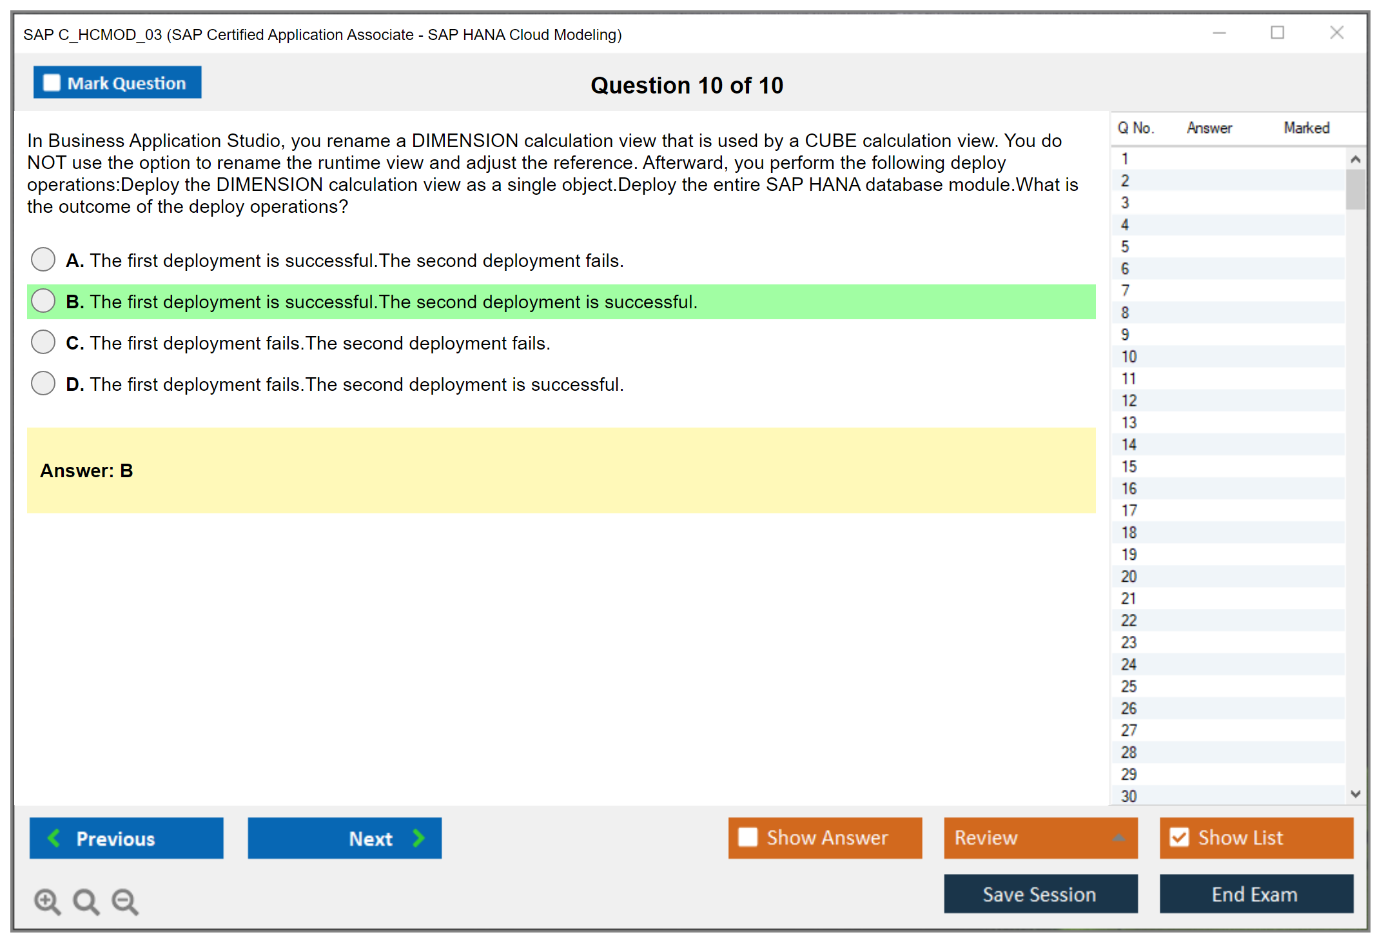Uncheck the Show List checkbox
The height and width of the screenshot is (948, 1386).
click(1179, 837)
